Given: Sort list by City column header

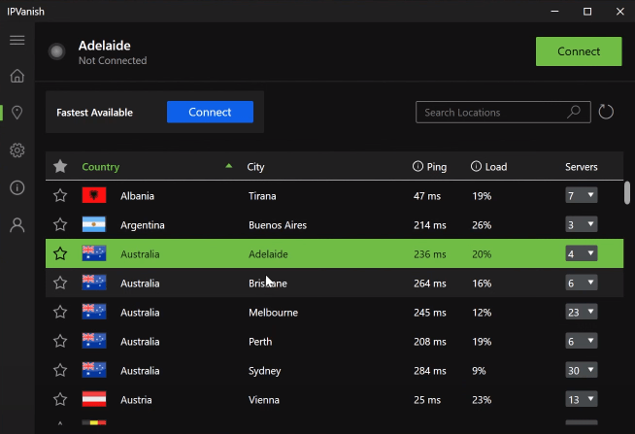Looking at the screenshot, I should click(x=256, y=167).
